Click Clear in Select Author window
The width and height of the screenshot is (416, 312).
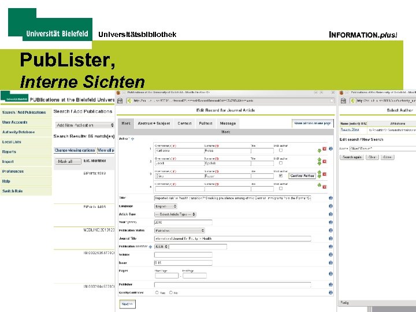[372, 157]
